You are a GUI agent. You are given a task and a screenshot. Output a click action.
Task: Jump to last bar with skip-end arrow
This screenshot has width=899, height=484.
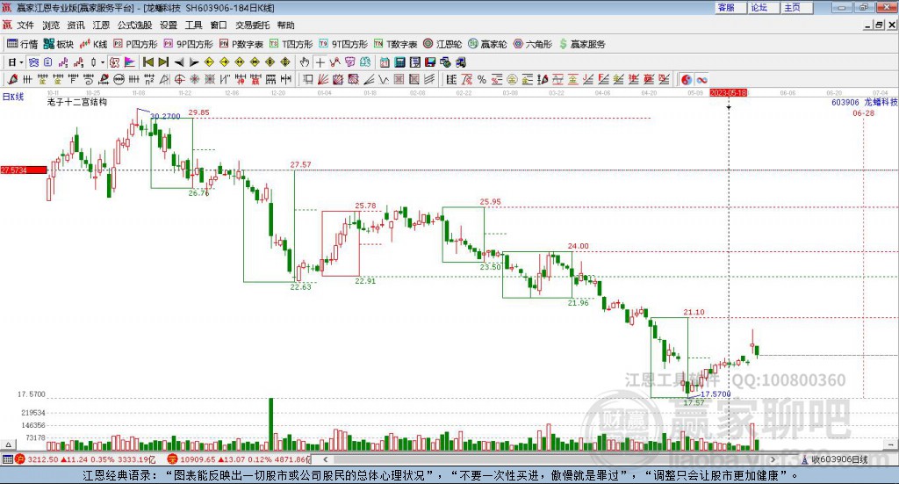(x=163, y=62)
